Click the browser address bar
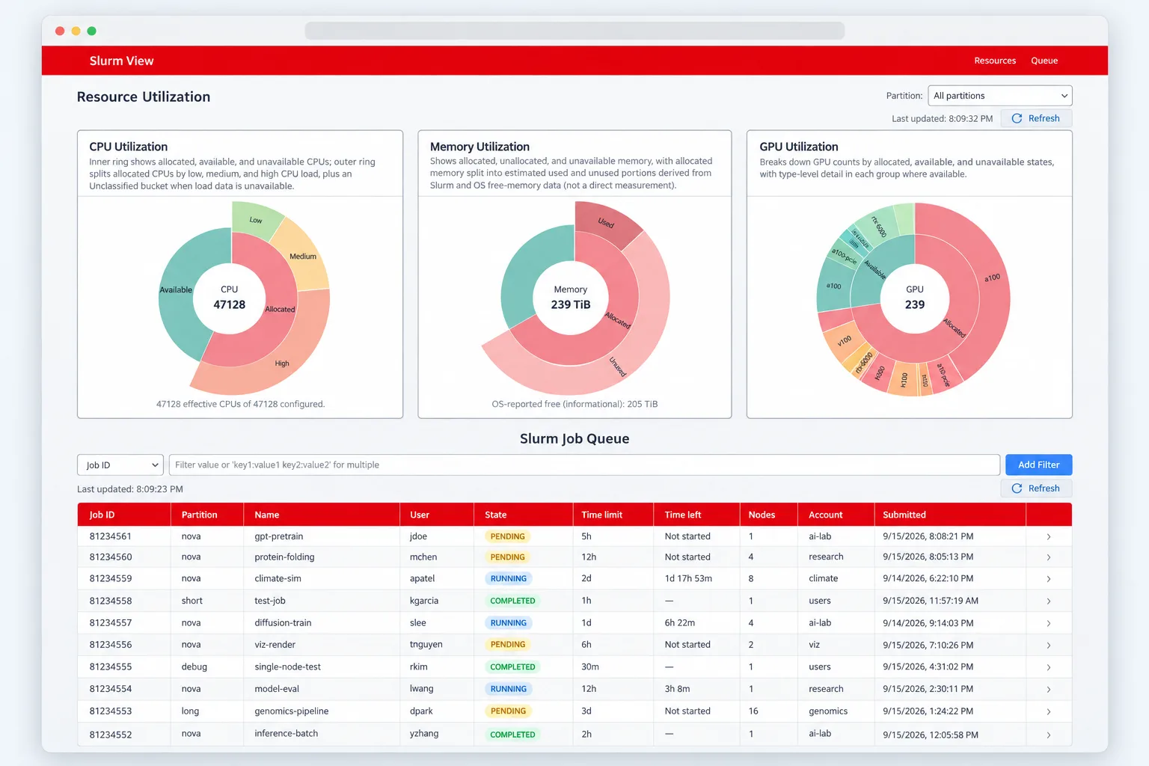 (574, 31)
